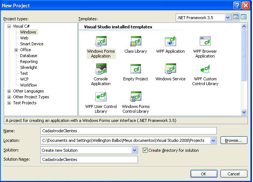Screen dimensions: 253x182
Task: Select the WCF project type
Action: coord(24,79)
